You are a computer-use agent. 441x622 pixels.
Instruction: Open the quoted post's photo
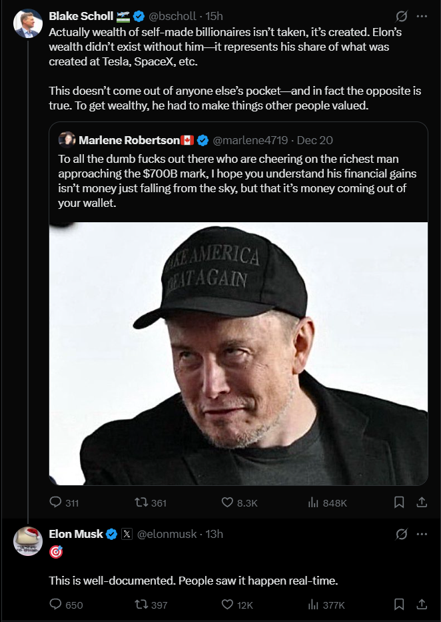click(238, 354)
